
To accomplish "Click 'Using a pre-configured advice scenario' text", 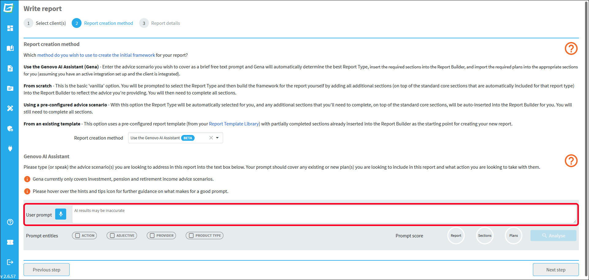I will (x=65, y=105).
